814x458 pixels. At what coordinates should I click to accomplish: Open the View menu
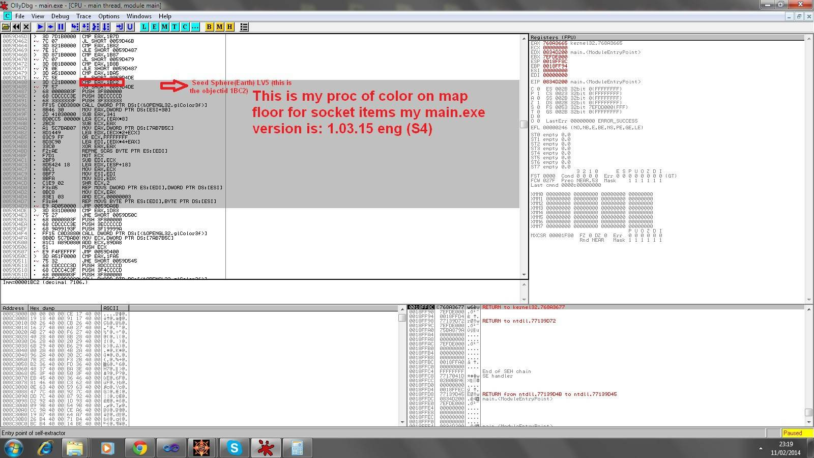[x=38, y=16]
